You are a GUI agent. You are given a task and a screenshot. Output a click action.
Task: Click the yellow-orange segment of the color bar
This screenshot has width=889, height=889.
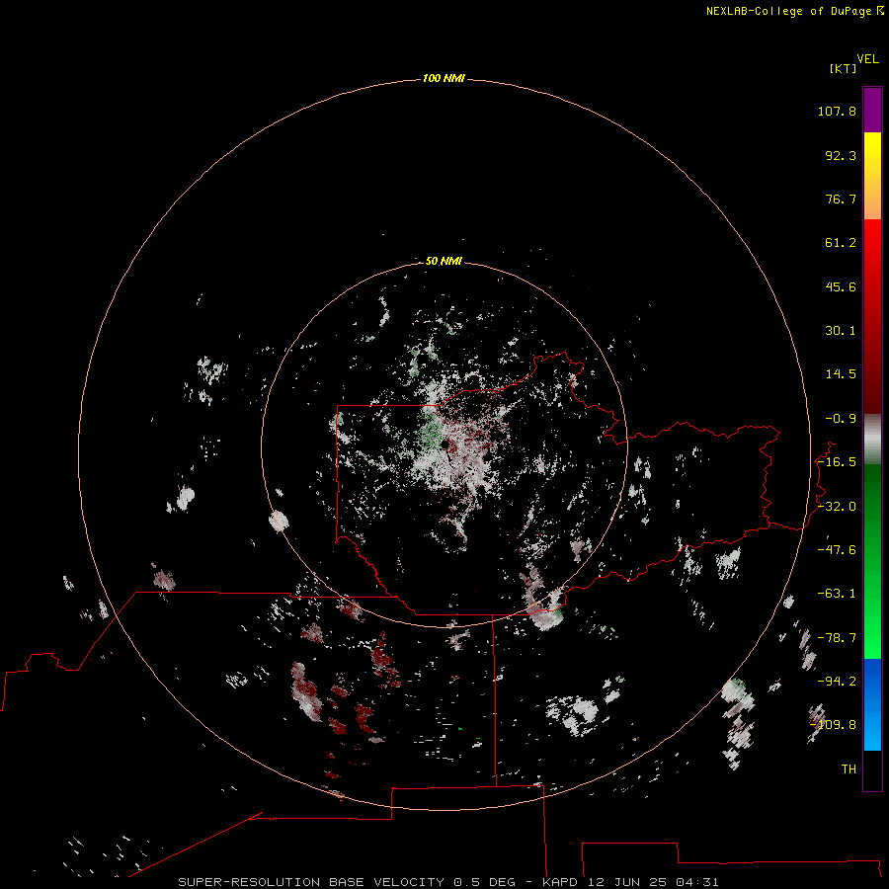pyautogui.click(x=872, y=176)
